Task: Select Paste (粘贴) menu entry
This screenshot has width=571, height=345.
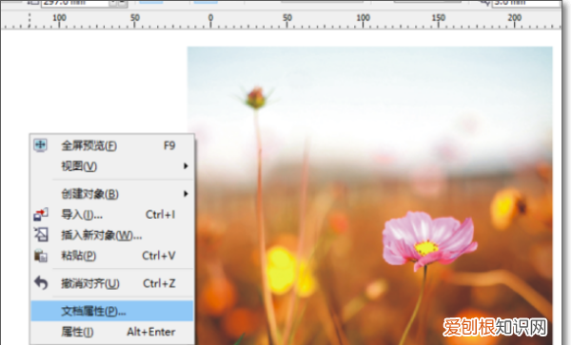Action: [x=111, y=256]
